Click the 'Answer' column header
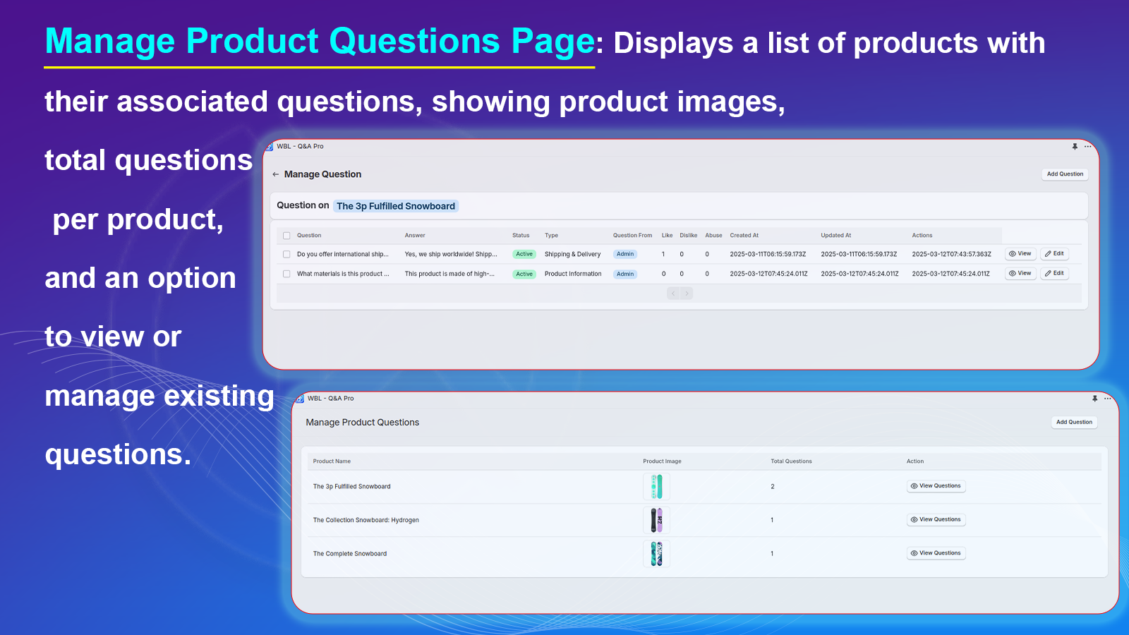Viewport: 1129px width, 635px height. 415,236
